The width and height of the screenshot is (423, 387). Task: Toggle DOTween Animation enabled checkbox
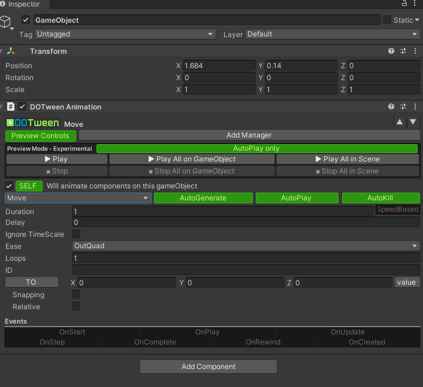[x=22, y=106]
